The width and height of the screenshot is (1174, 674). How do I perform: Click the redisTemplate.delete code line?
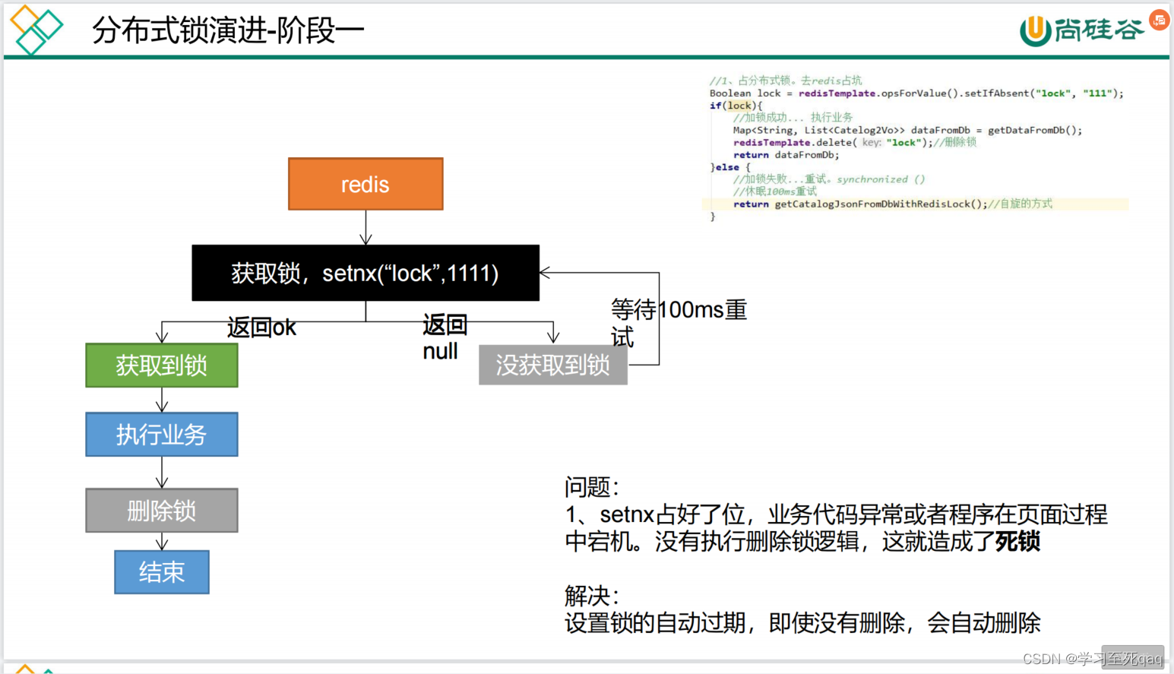coord(855,142)
